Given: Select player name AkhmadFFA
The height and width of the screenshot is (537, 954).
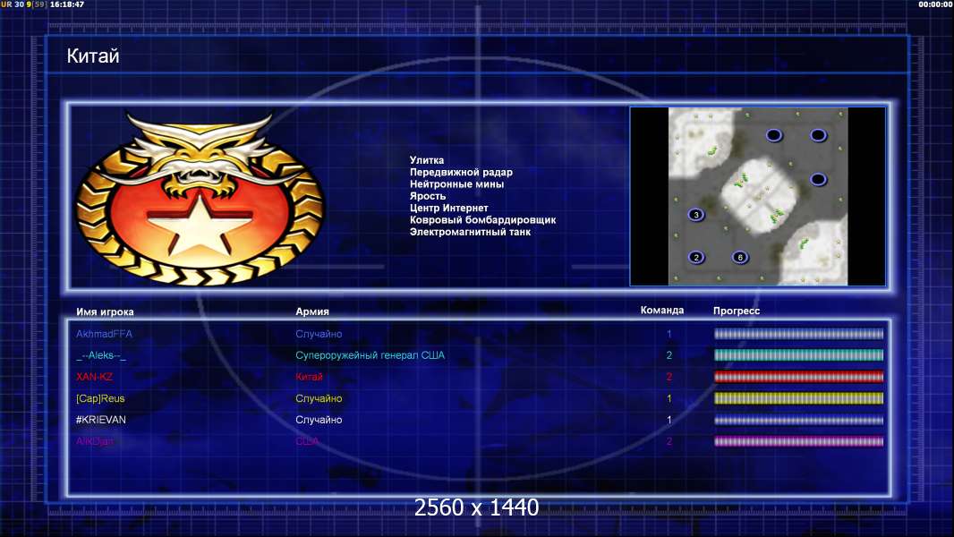Looking at the screenshot, I should tap(104, 334).
